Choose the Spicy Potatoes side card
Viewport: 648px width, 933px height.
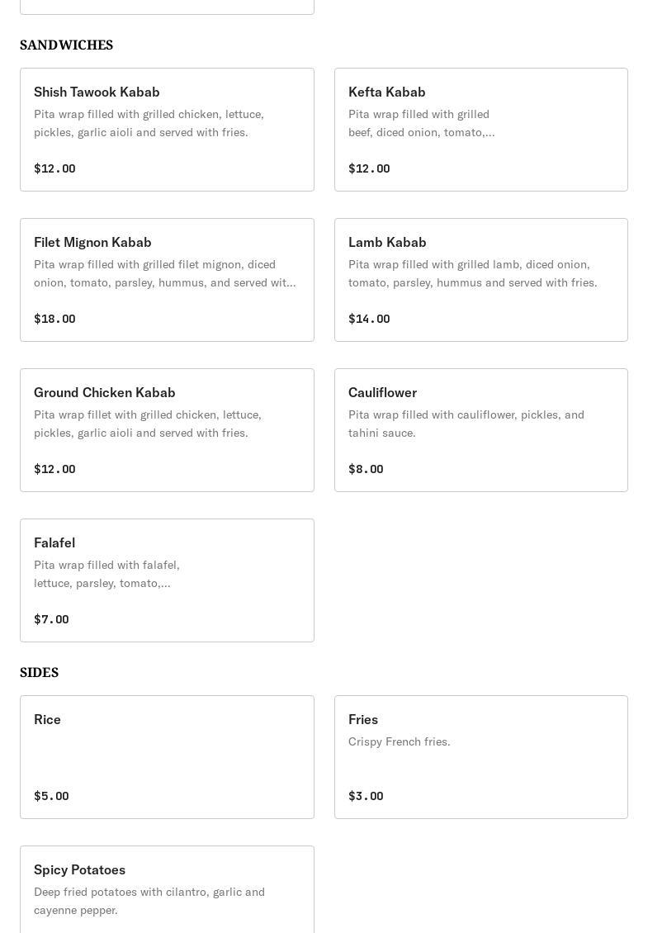point(167,889)
